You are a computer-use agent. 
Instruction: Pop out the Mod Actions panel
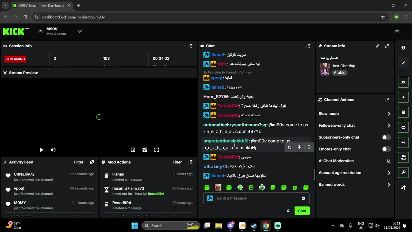coord(190,162)
